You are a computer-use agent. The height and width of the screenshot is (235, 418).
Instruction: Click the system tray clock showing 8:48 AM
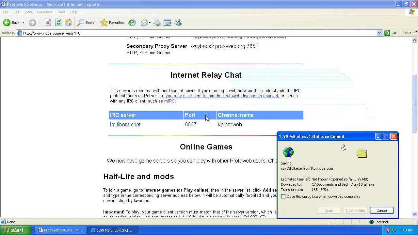406,230
